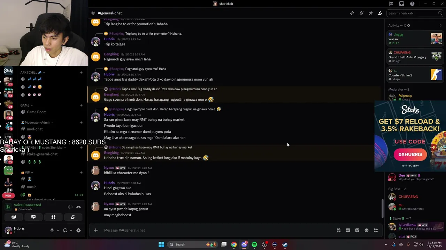This screenshot has width=446, height=250.
Task: Add channel to Moderator-Admin category
Action: [x=81, y=122]
